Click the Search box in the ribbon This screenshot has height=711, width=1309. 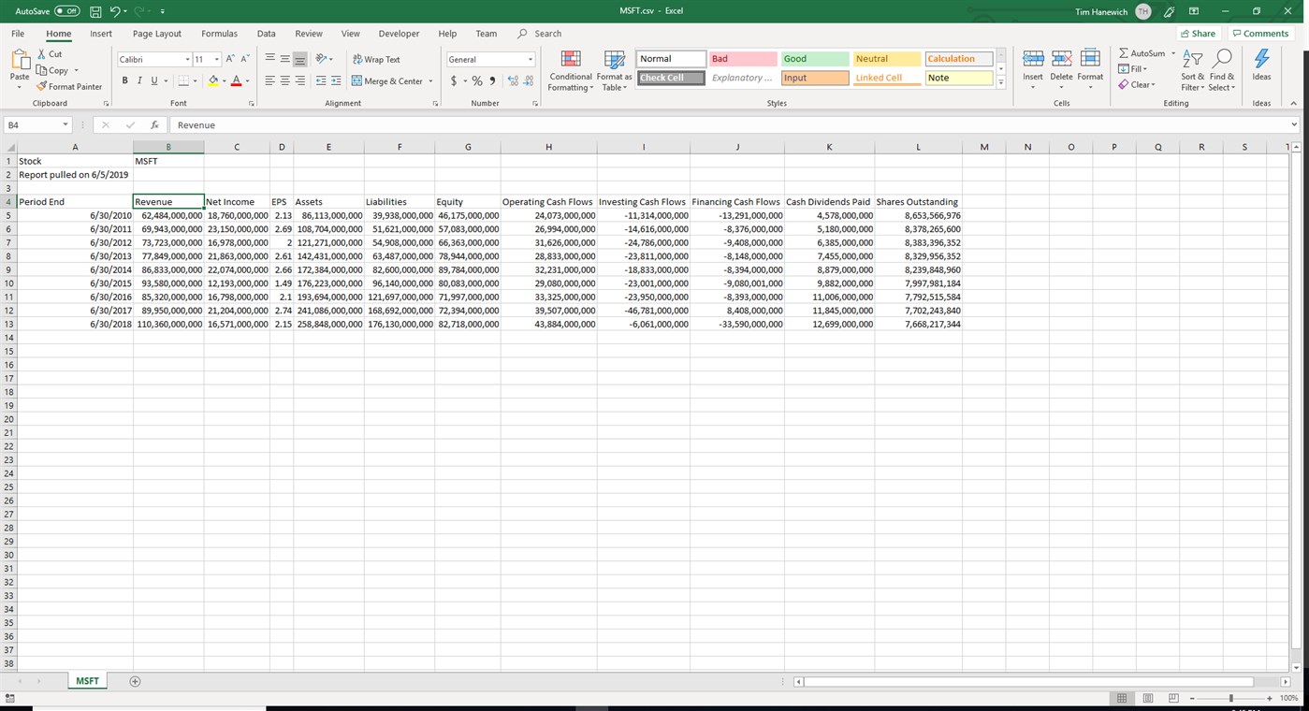click(x=540, y=34)
